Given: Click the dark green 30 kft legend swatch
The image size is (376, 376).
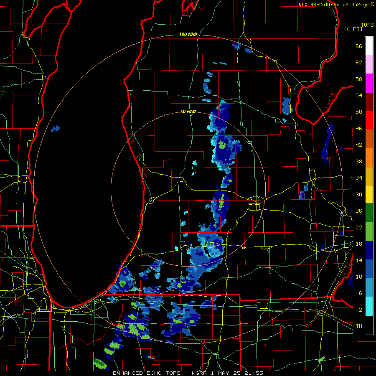Looking at the screenshot, I should [369, 213].
